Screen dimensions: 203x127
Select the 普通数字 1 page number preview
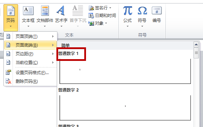(125, 71)
